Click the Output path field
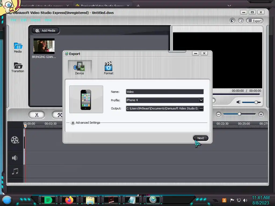 tap(162, 108)
